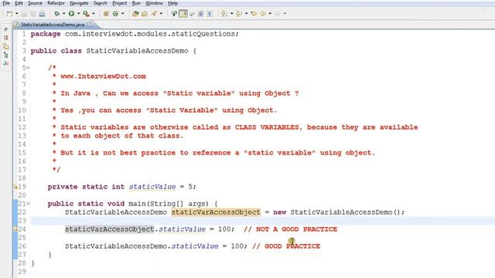Collapse the main method at line 21
This screenshot has width=495, height=278.
[28, 204]
